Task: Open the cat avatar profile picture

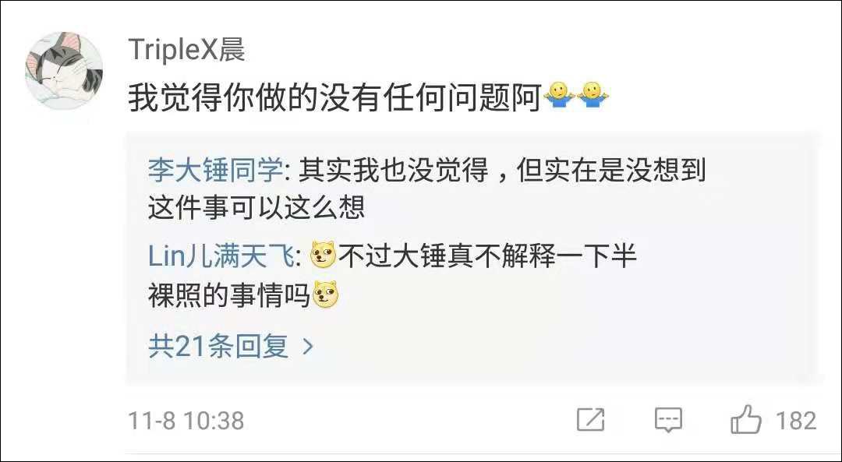Action: pyautogui.click(x=64, y=72)
